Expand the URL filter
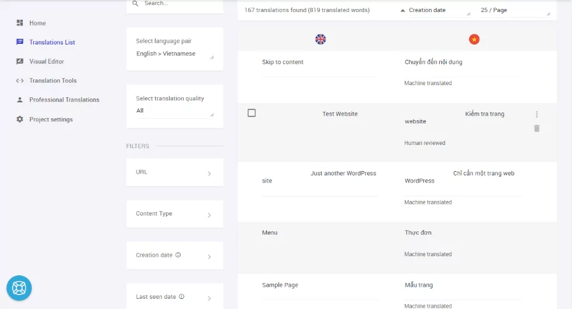 [x=175, y=172]
